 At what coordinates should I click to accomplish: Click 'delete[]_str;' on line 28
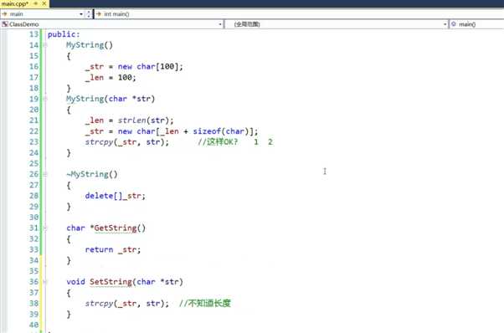pos(115,196)
